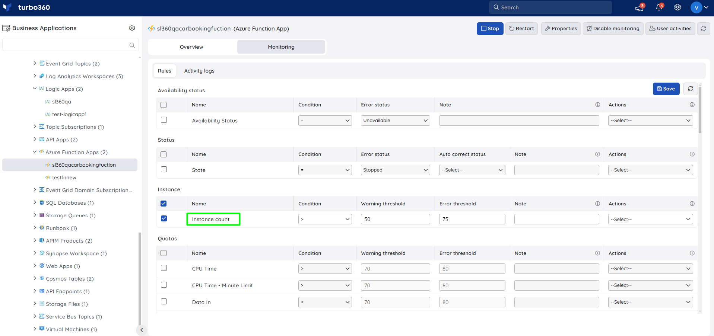Viewport: 714px width, 336px height.
Task: Expand Storage Queues tree node
Action: 35,215
